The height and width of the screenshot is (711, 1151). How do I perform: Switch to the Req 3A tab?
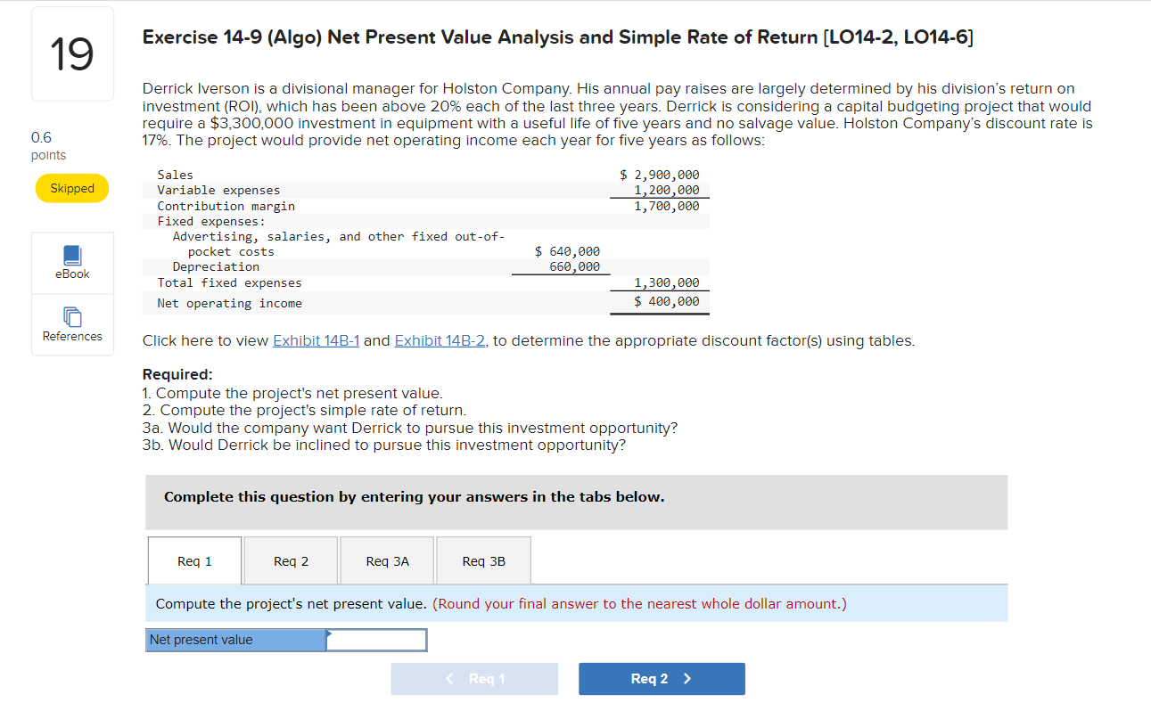(386, 560)
